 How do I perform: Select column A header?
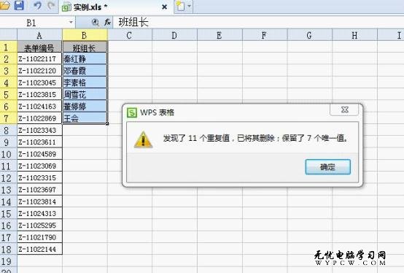coord(39,35)
